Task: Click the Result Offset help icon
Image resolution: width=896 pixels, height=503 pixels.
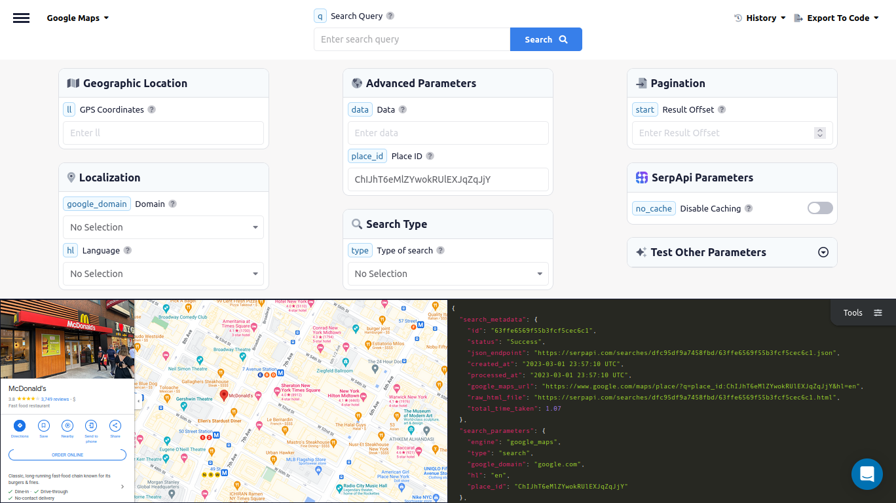Action: coord(722,109)
